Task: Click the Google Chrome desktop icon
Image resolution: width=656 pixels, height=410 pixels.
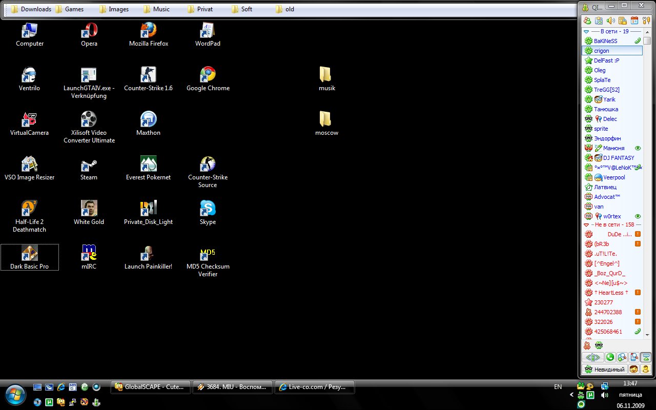Action: tap(208, 75)
